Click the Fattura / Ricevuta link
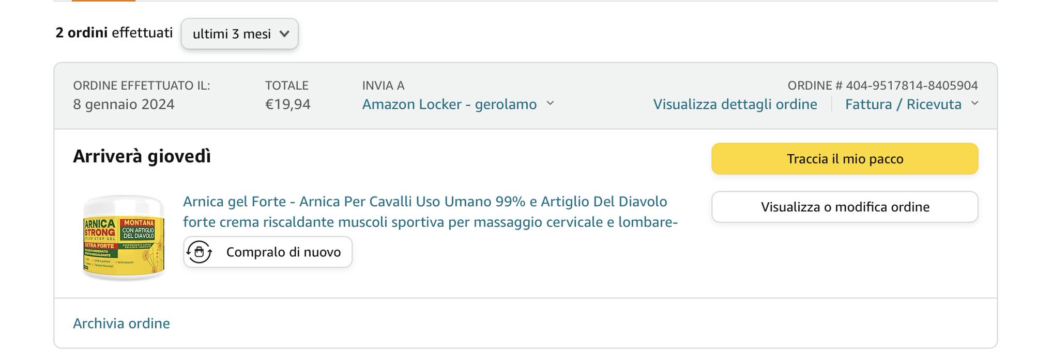 click(x=903, y=104)
